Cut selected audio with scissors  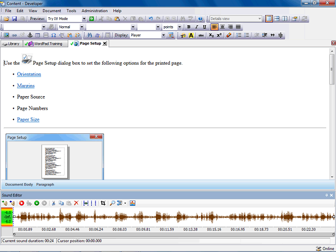click(x=54, y=203)
